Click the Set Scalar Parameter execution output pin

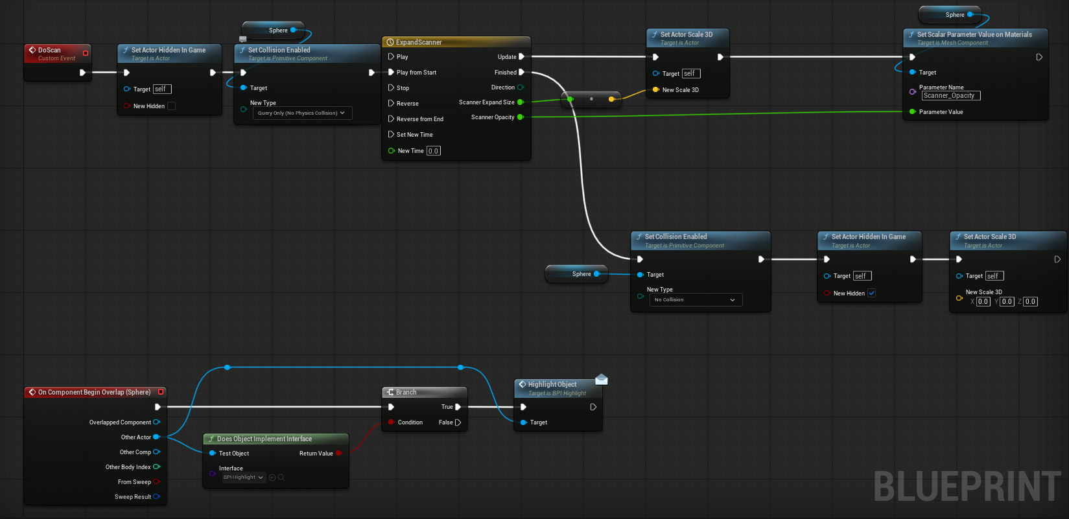(x=1039, y=57)
